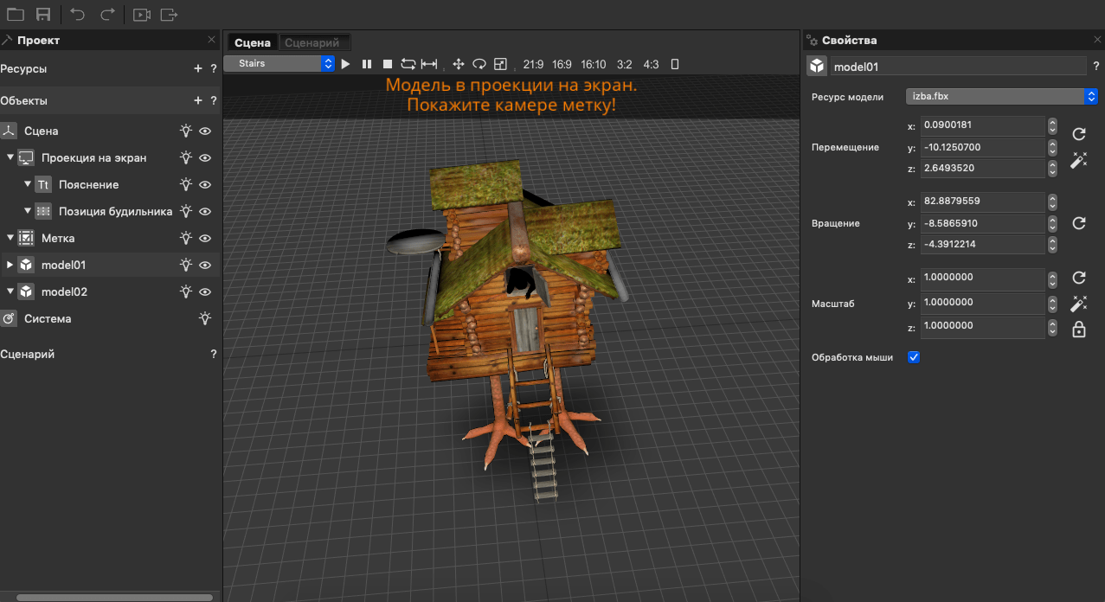Click the Перемещение x value field
Viewport: 1105px width, 602px height.
tap(982, 126)
